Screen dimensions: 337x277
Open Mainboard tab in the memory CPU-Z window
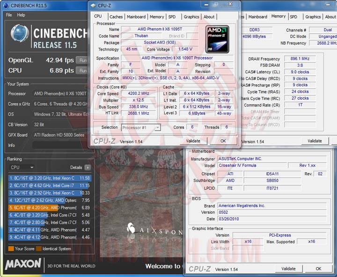point(258,17)
